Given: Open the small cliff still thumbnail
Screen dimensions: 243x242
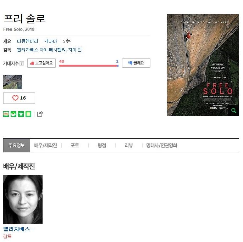Looking at the screenshot, I should pos(12,82).
